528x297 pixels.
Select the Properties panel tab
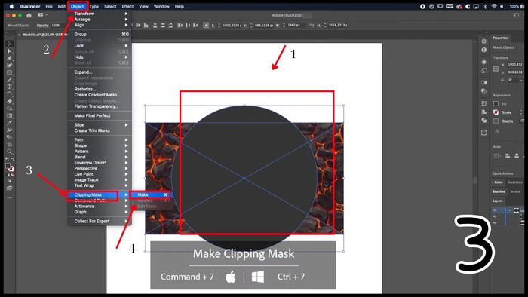(501, 38)
